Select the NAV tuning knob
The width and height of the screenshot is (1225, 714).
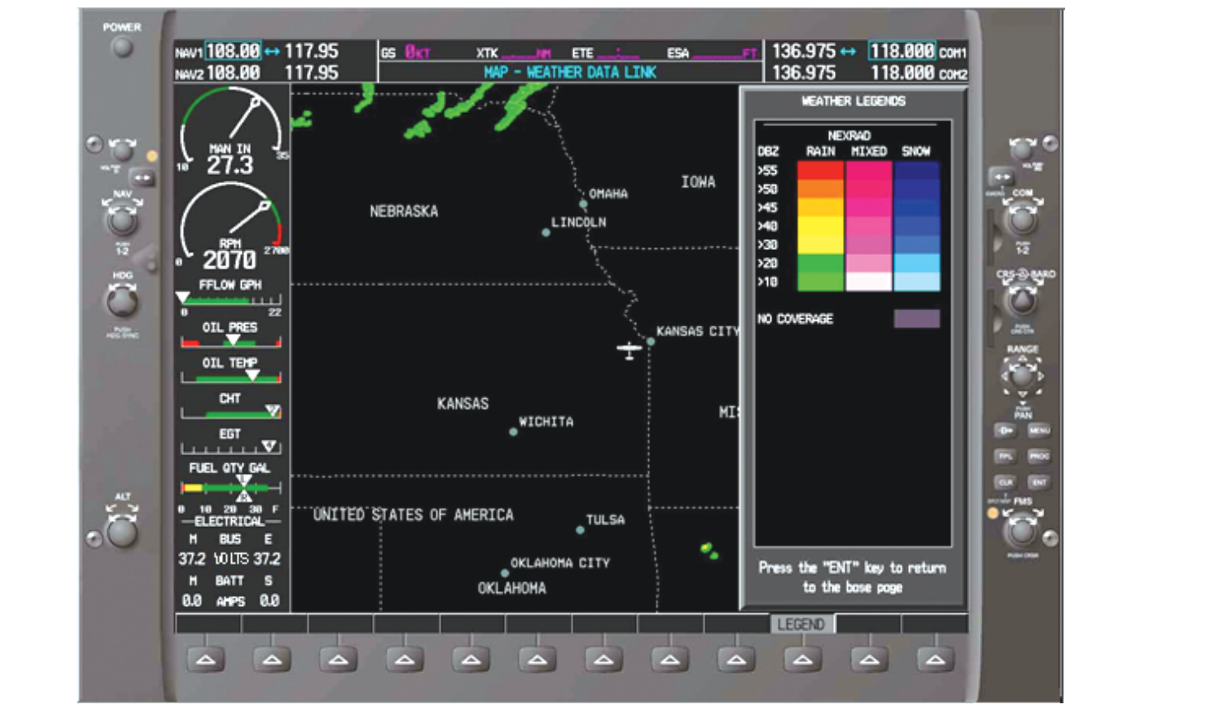[122, 219]
